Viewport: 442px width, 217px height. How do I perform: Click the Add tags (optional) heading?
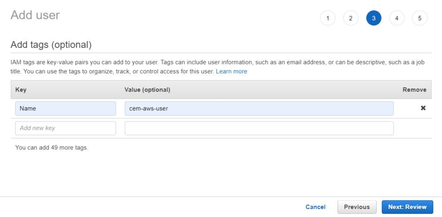[51, 45]
